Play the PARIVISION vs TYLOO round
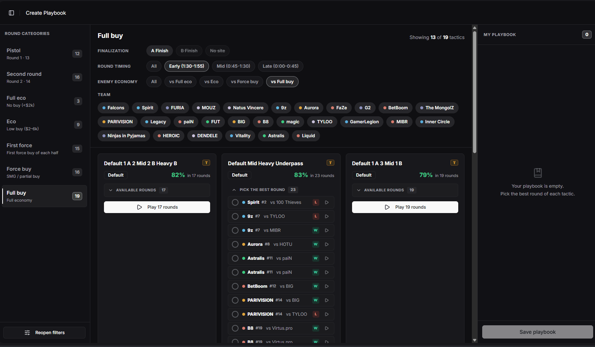 point(327,314)
